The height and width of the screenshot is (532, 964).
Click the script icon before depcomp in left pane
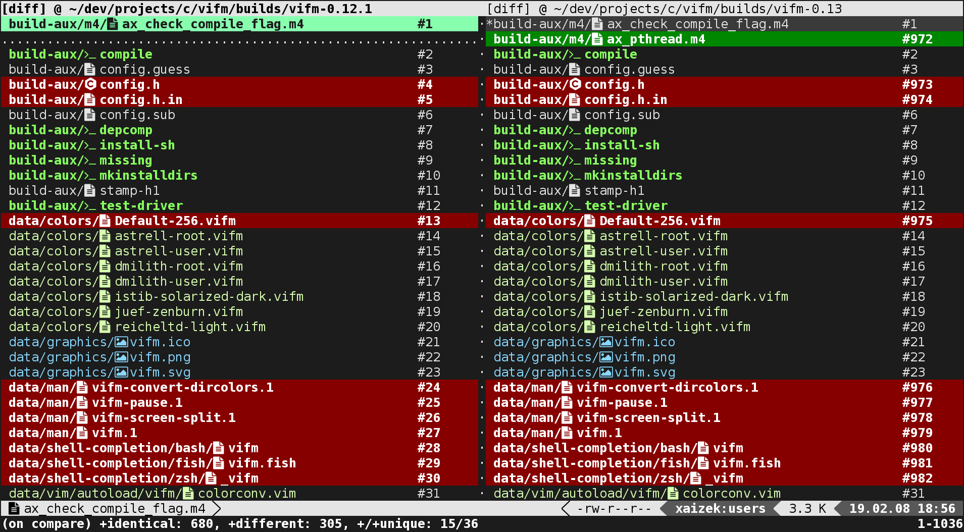pyautogui.click(x=90, y=130)
